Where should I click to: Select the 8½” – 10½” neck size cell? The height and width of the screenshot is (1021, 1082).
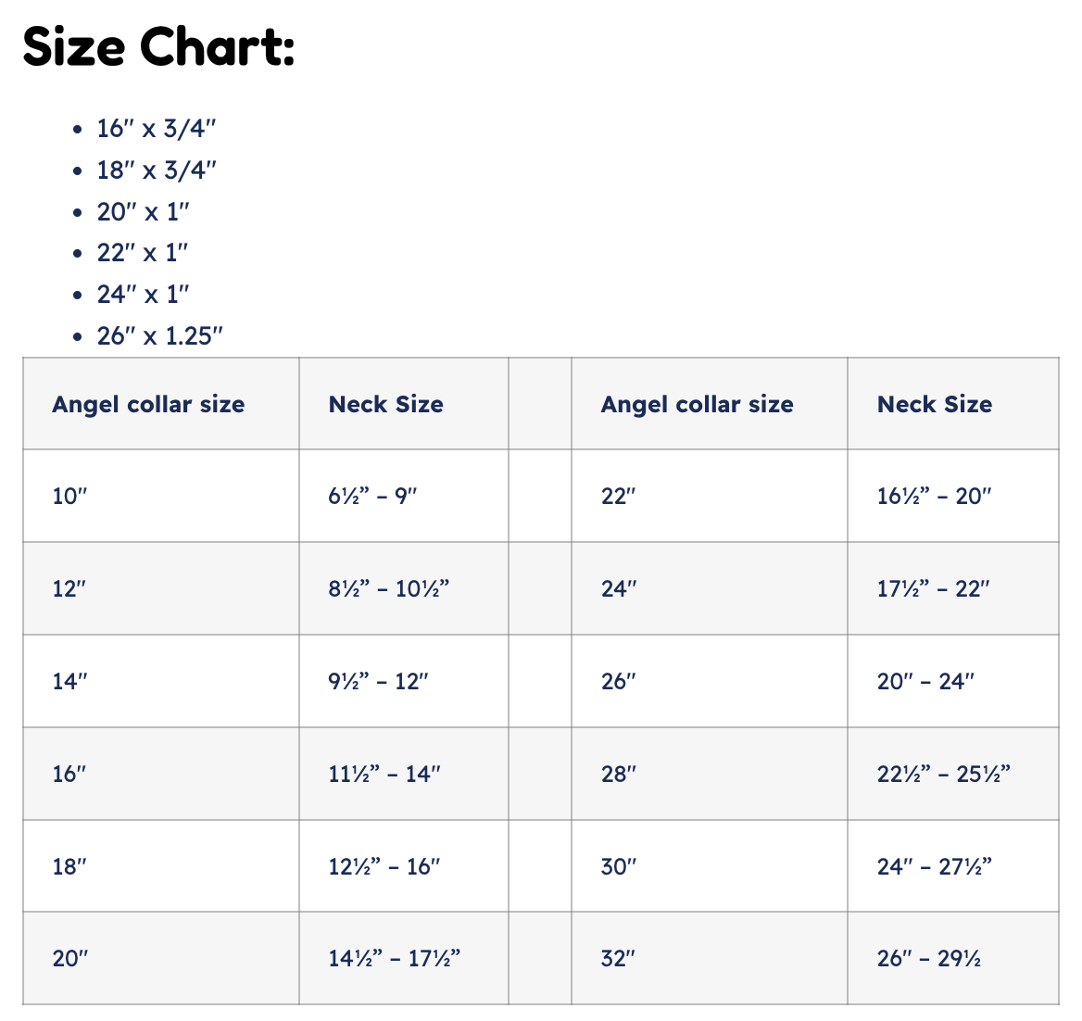click(404, 588)
